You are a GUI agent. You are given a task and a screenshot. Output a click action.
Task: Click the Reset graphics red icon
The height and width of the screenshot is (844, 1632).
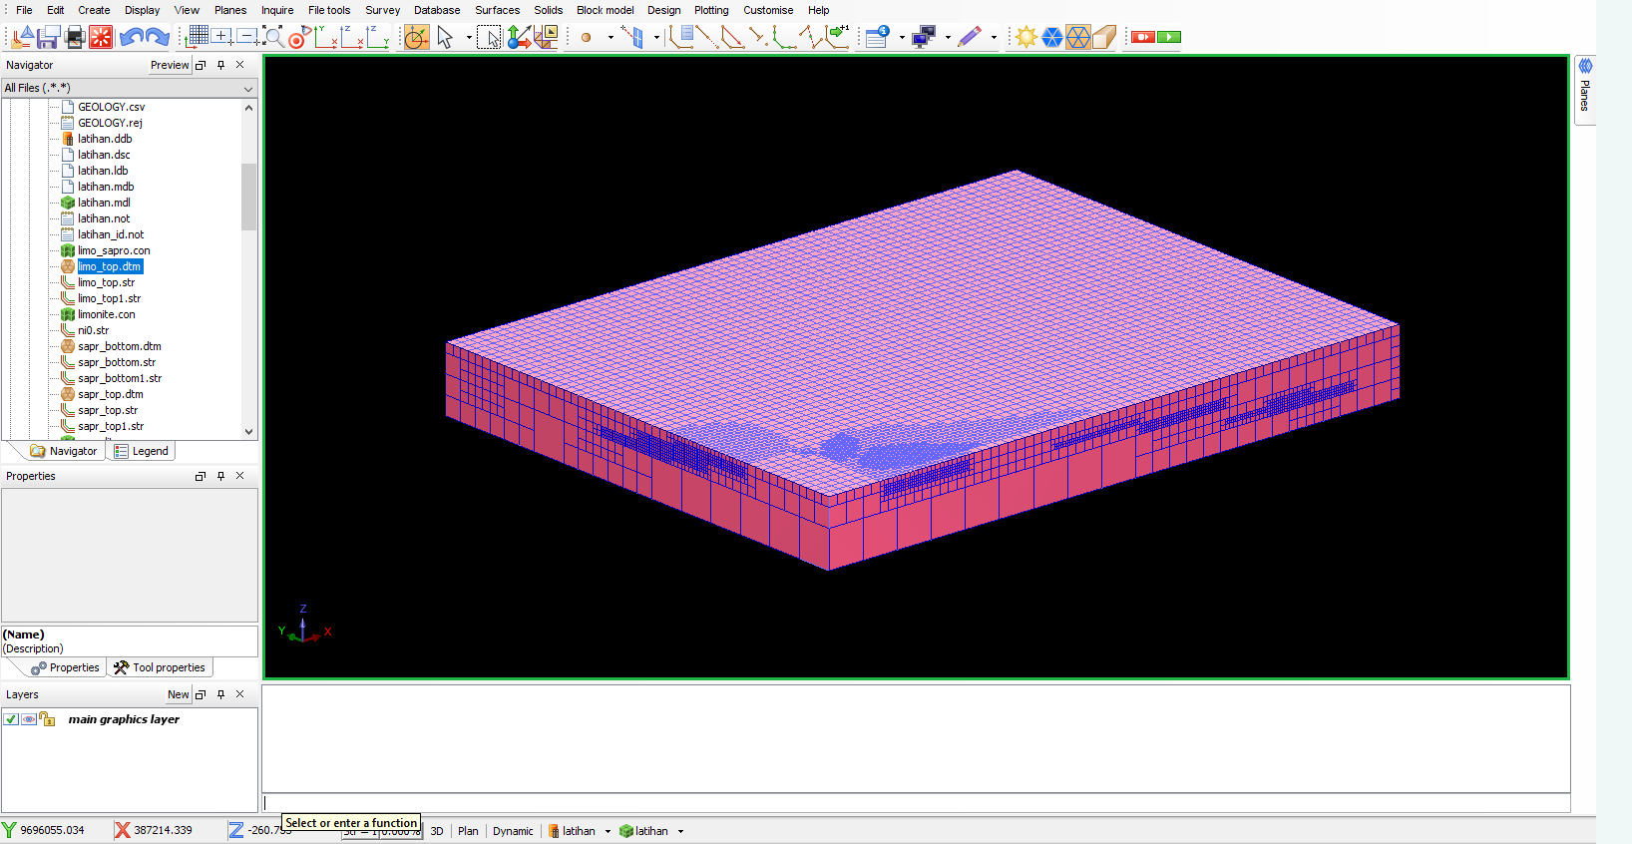click(101, 38)
